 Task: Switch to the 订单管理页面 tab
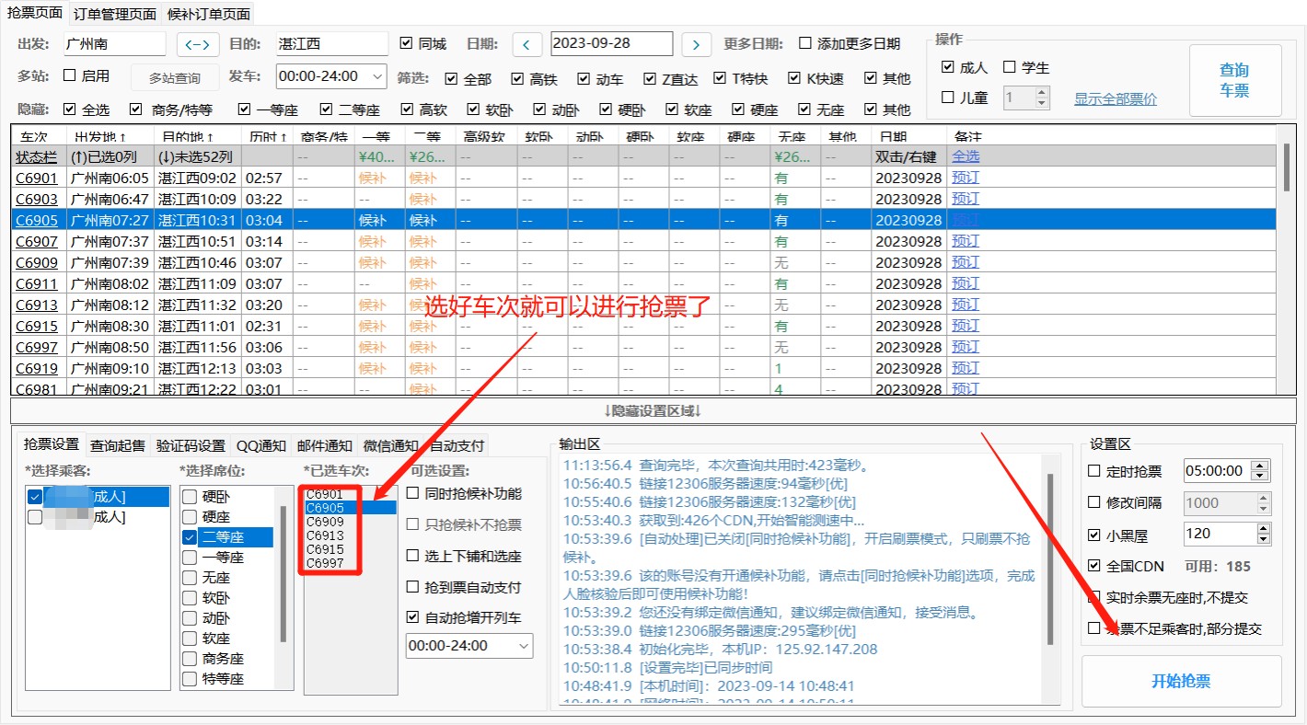[x=112, y=13]
